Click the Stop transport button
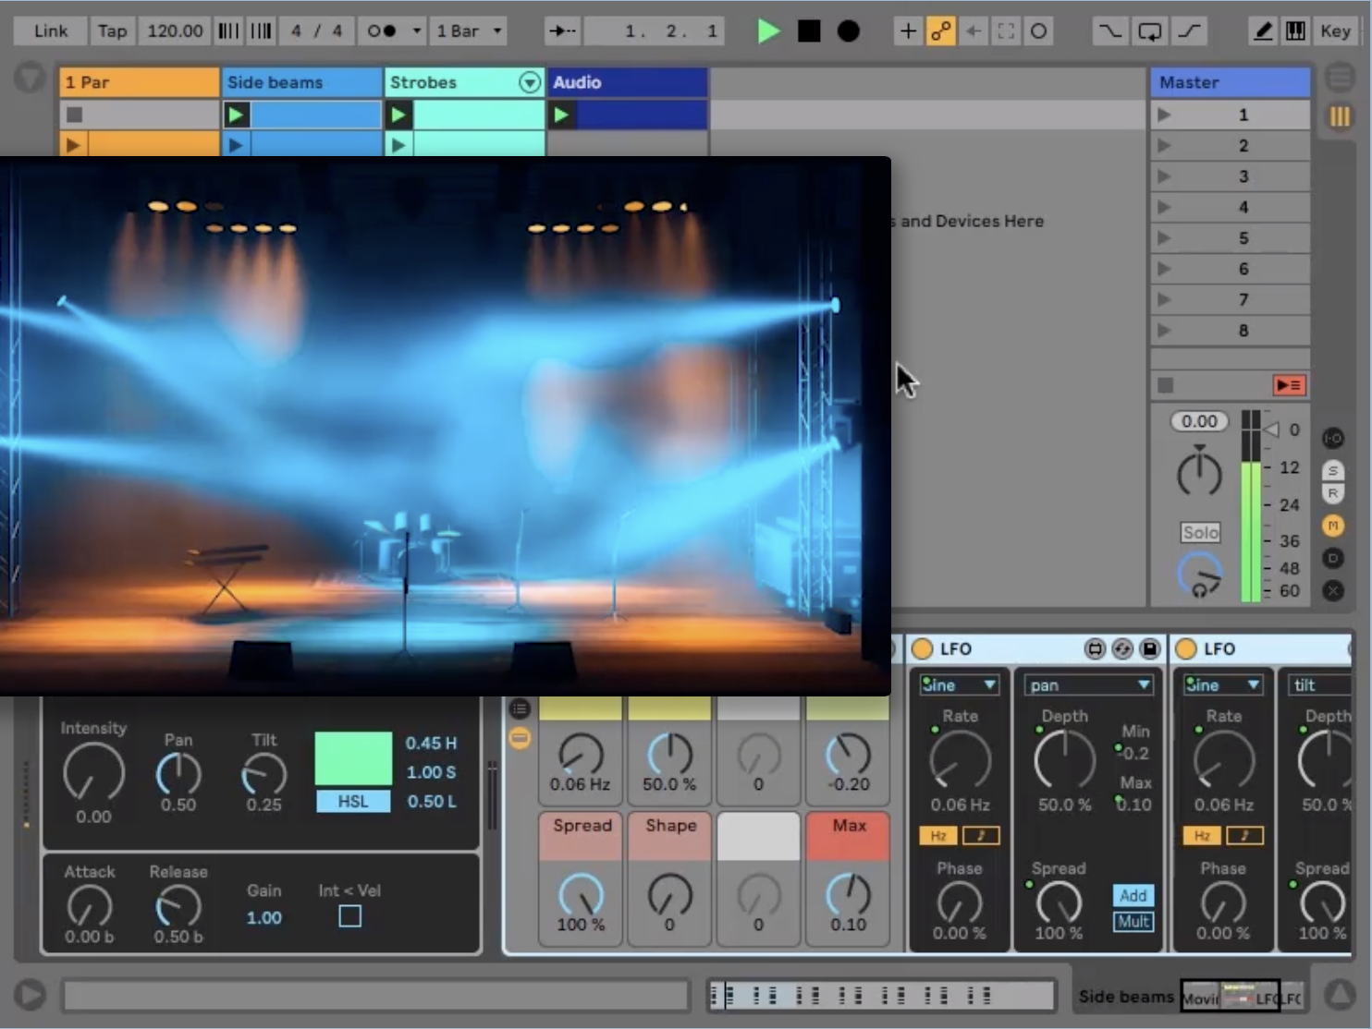Screen dimensions: 1372x1029 (809, 30)
